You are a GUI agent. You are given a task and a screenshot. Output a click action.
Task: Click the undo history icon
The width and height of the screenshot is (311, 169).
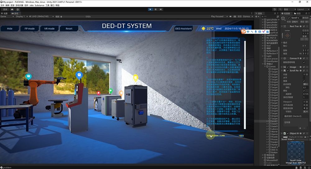(x=275, y=9)
